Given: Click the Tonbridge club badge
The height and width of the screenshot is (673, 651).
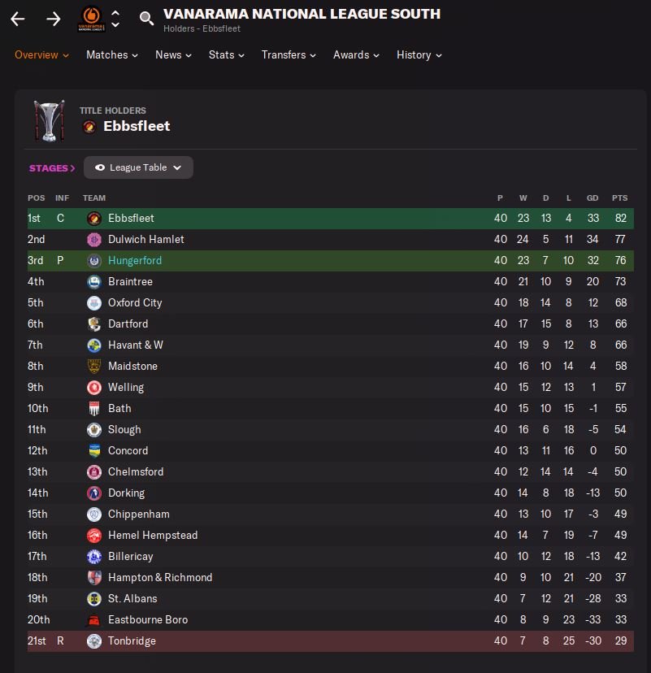Looking at the screenshot, I should click(94, 641).
